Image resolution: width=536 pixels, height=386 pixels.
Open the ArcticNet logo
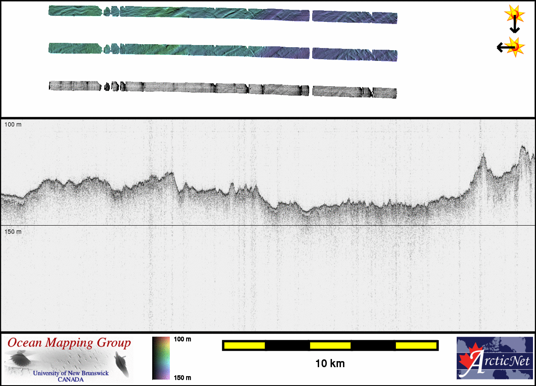coord(494,358)
